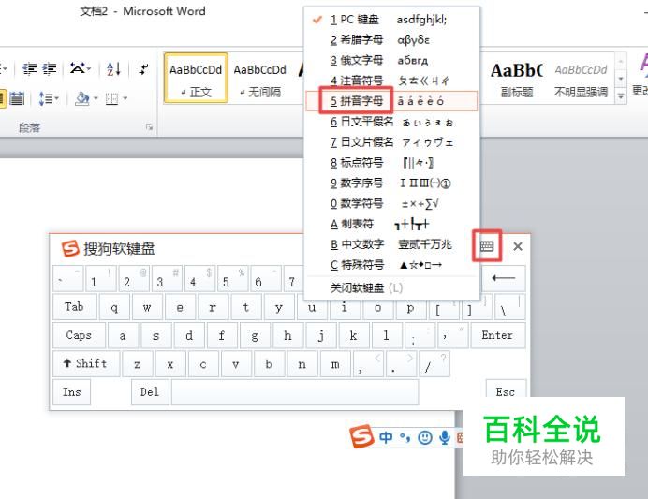Apply the 正文 style from gallery
This screenshot has height=499, width=648.
pyautogui.click(x=196, y=78)
